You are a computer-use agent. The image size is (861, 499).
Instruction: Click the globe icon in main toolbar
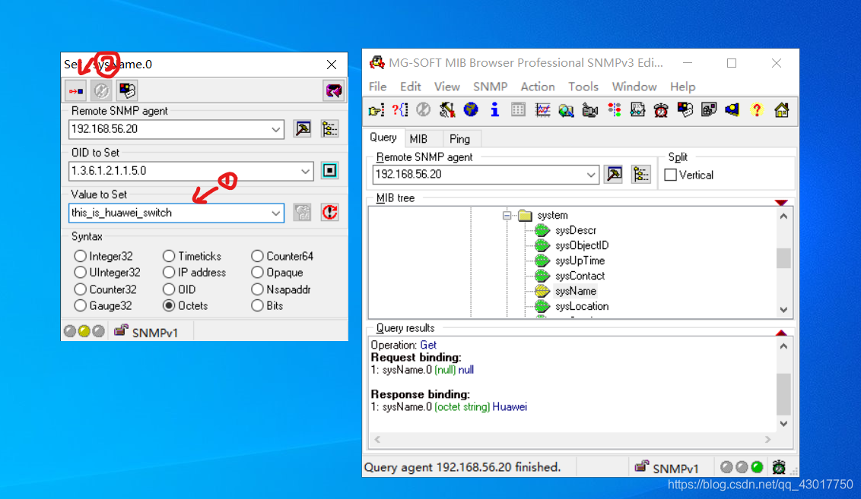click(471, 110)
